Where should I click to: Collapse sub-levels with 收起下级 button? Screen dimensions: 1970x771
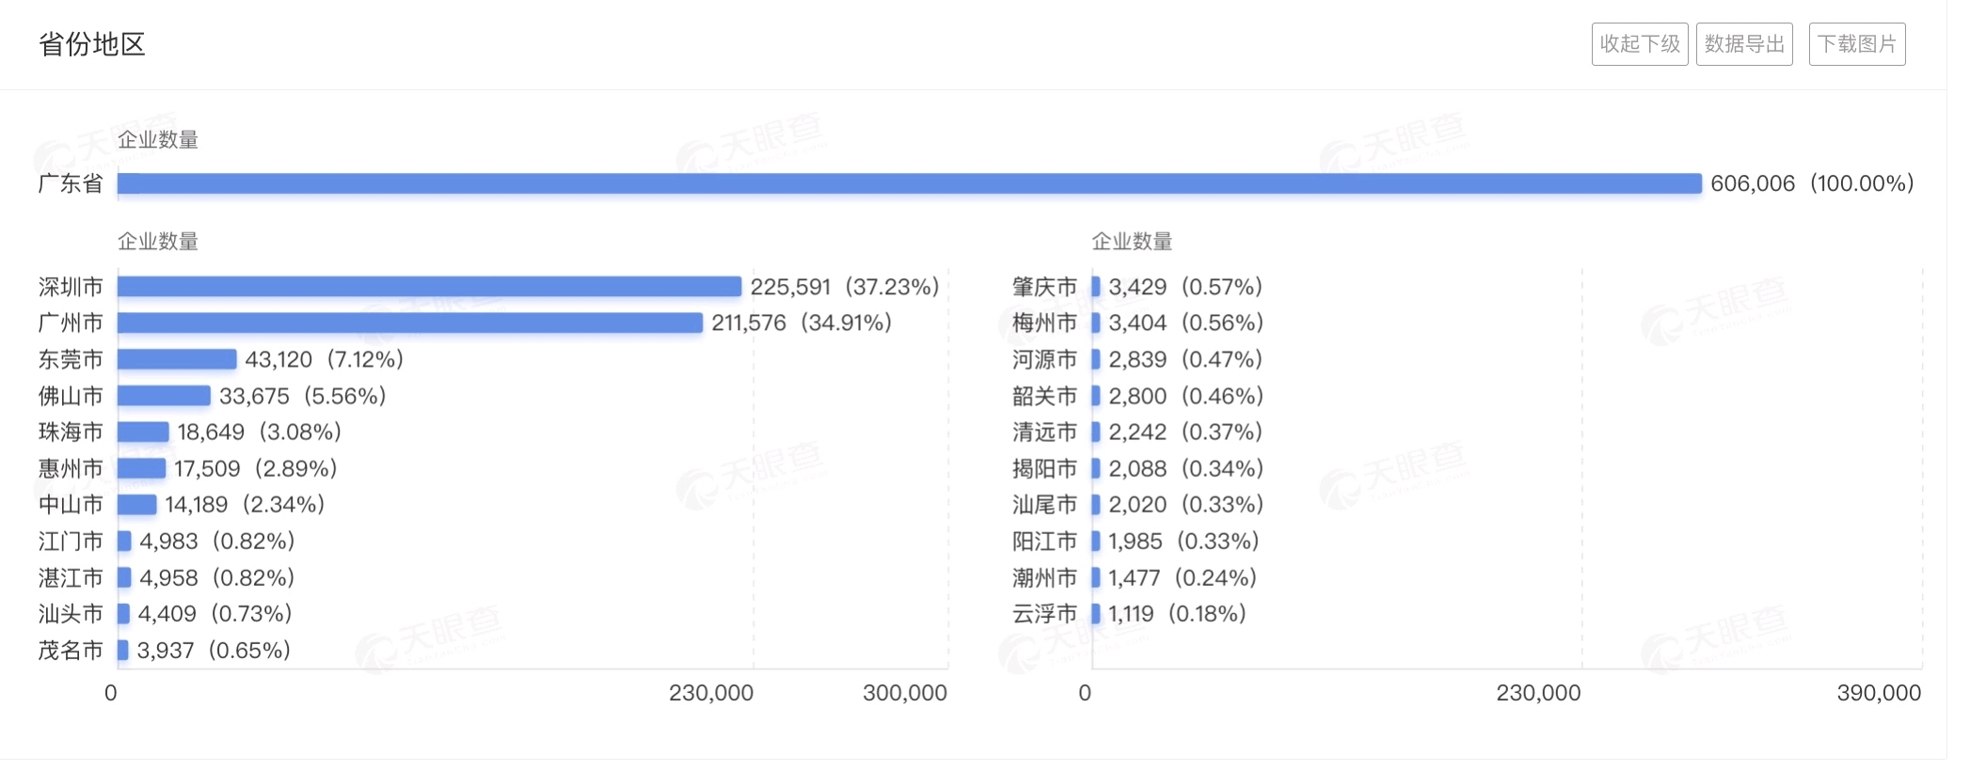(x=1639, y=44)
